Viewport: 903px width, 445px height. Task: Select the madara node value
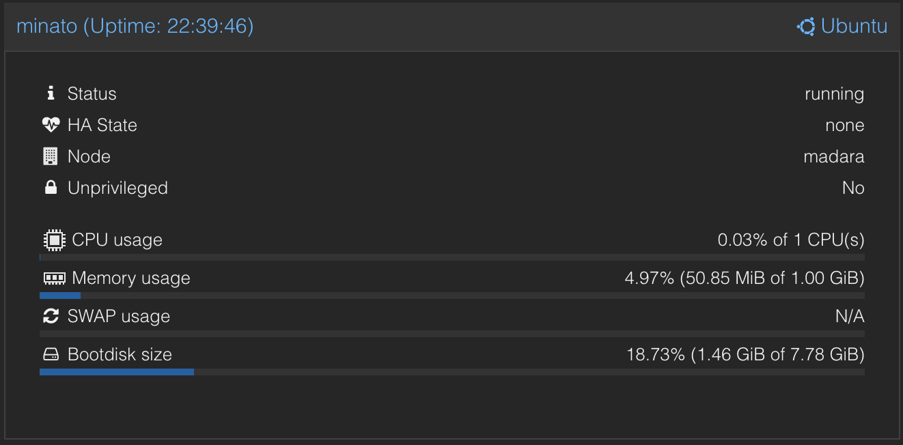834,156
